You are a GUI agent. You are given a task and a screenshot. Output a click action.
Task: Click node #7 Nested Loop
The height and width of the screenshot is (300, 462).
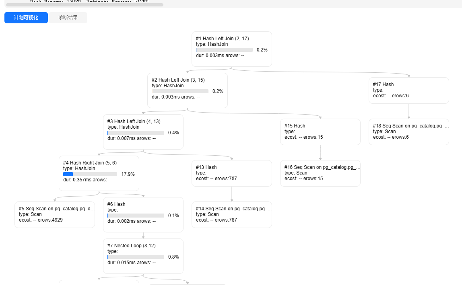(143, 256)
